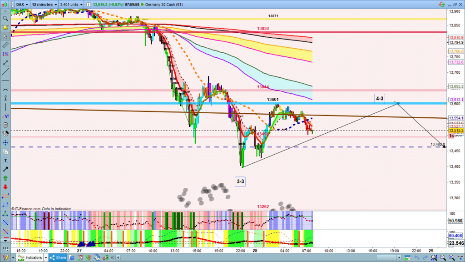
Task: Click the 3-3 chart label
Action: 240,181
